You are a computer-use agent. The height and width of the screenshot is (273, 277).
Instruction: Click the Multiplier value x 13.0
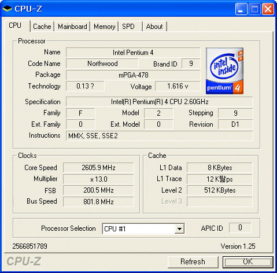click(x=98, y=179)
